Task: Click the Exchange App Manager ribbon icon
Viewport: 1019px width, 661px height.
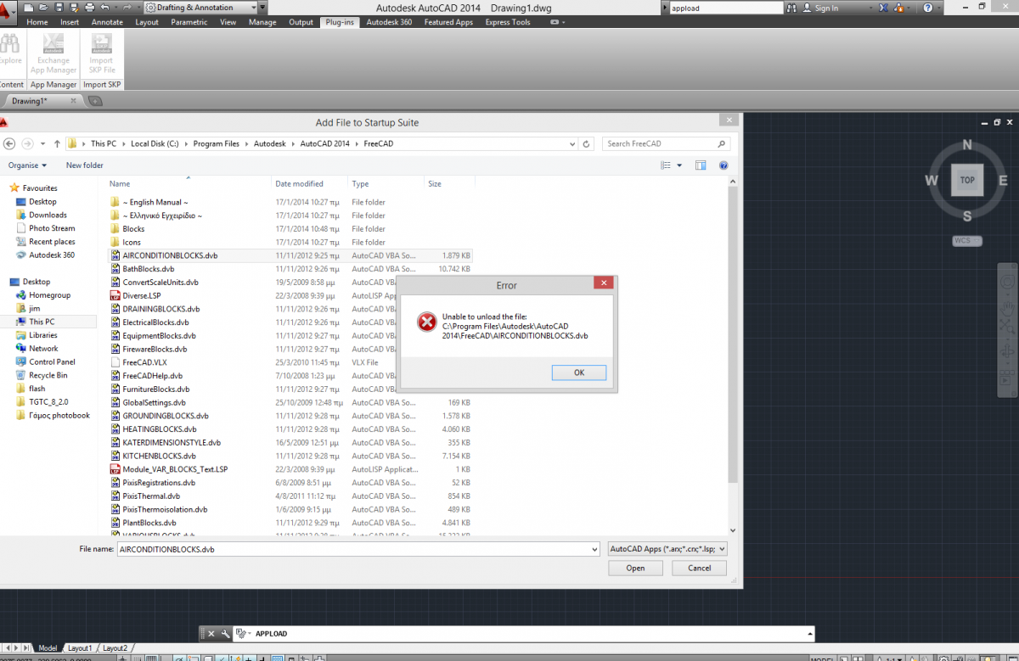Action: [x=53, y=53]
